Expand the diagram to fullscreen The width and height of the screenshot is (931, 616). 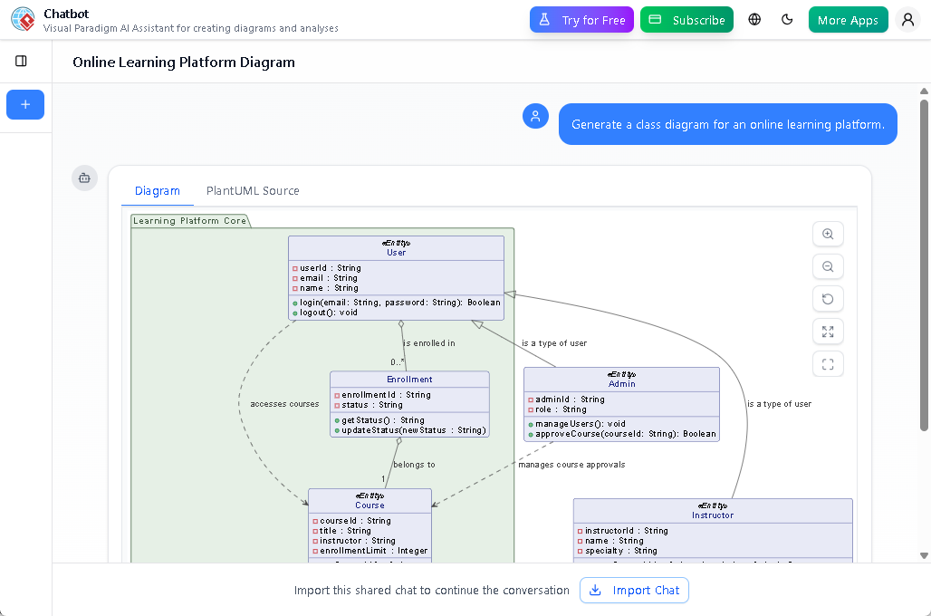point(827,332)
